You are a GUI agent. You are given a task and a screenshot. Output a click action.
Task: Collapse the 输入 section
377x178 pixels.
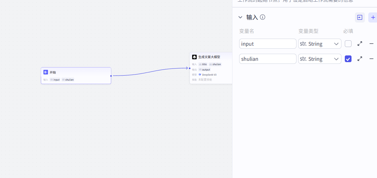pyautogui.click(x=240, y=17)
